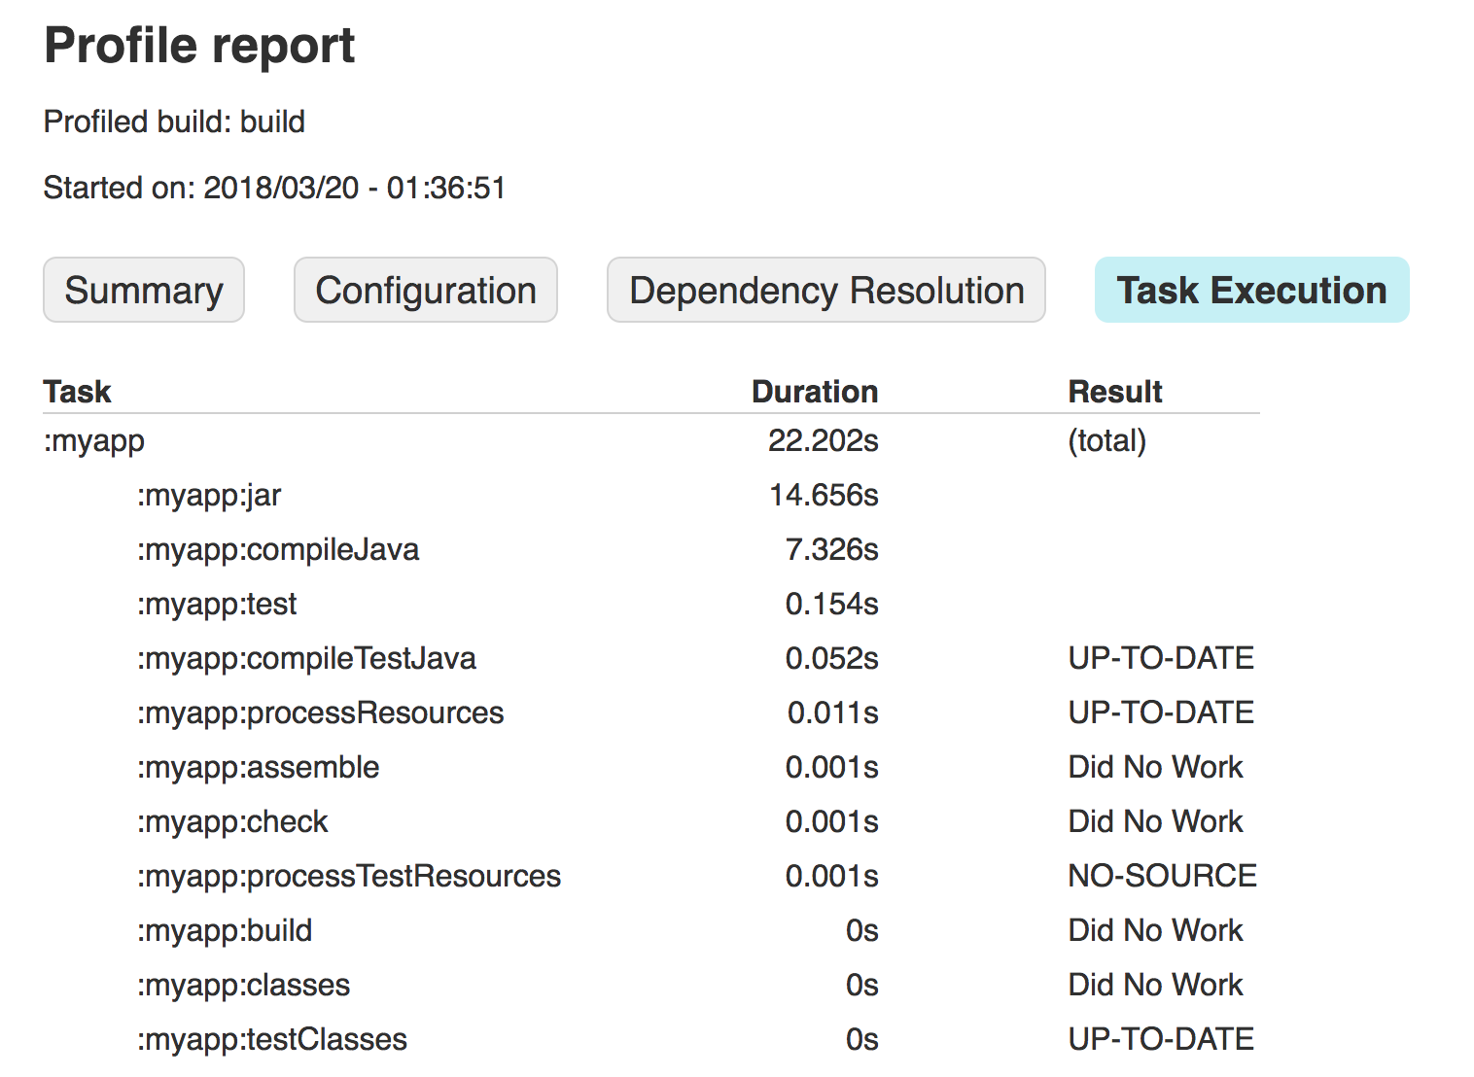
Task: Click Did No Work result for classes
Action: click(x=1156, y=985)
